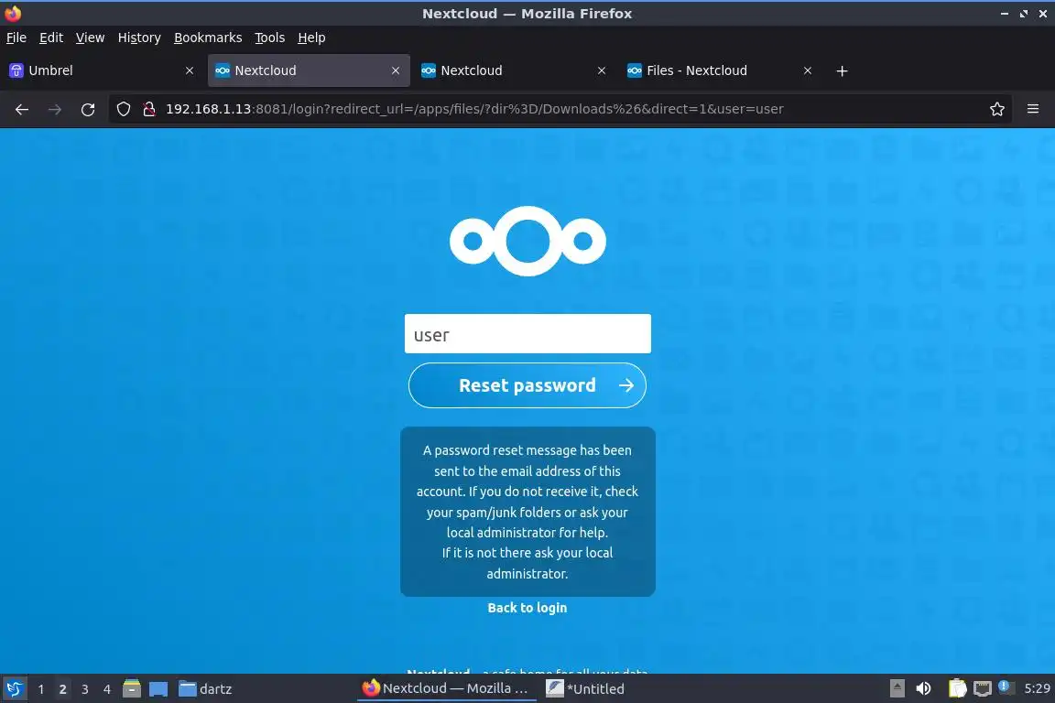
Task: Click the update notification tray icon
Action: (x=1004, y=687)
